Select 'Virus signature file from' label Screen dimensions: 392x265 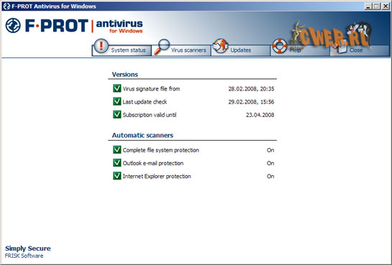[x=151, y=89]
